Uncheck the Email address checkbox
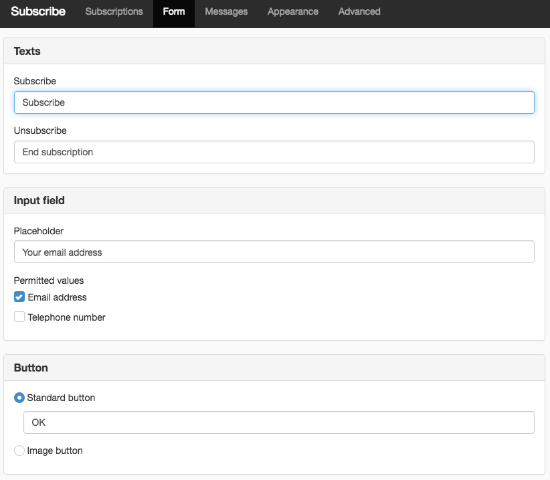This screenshot has height=480, width=550. tap(19, 297)
